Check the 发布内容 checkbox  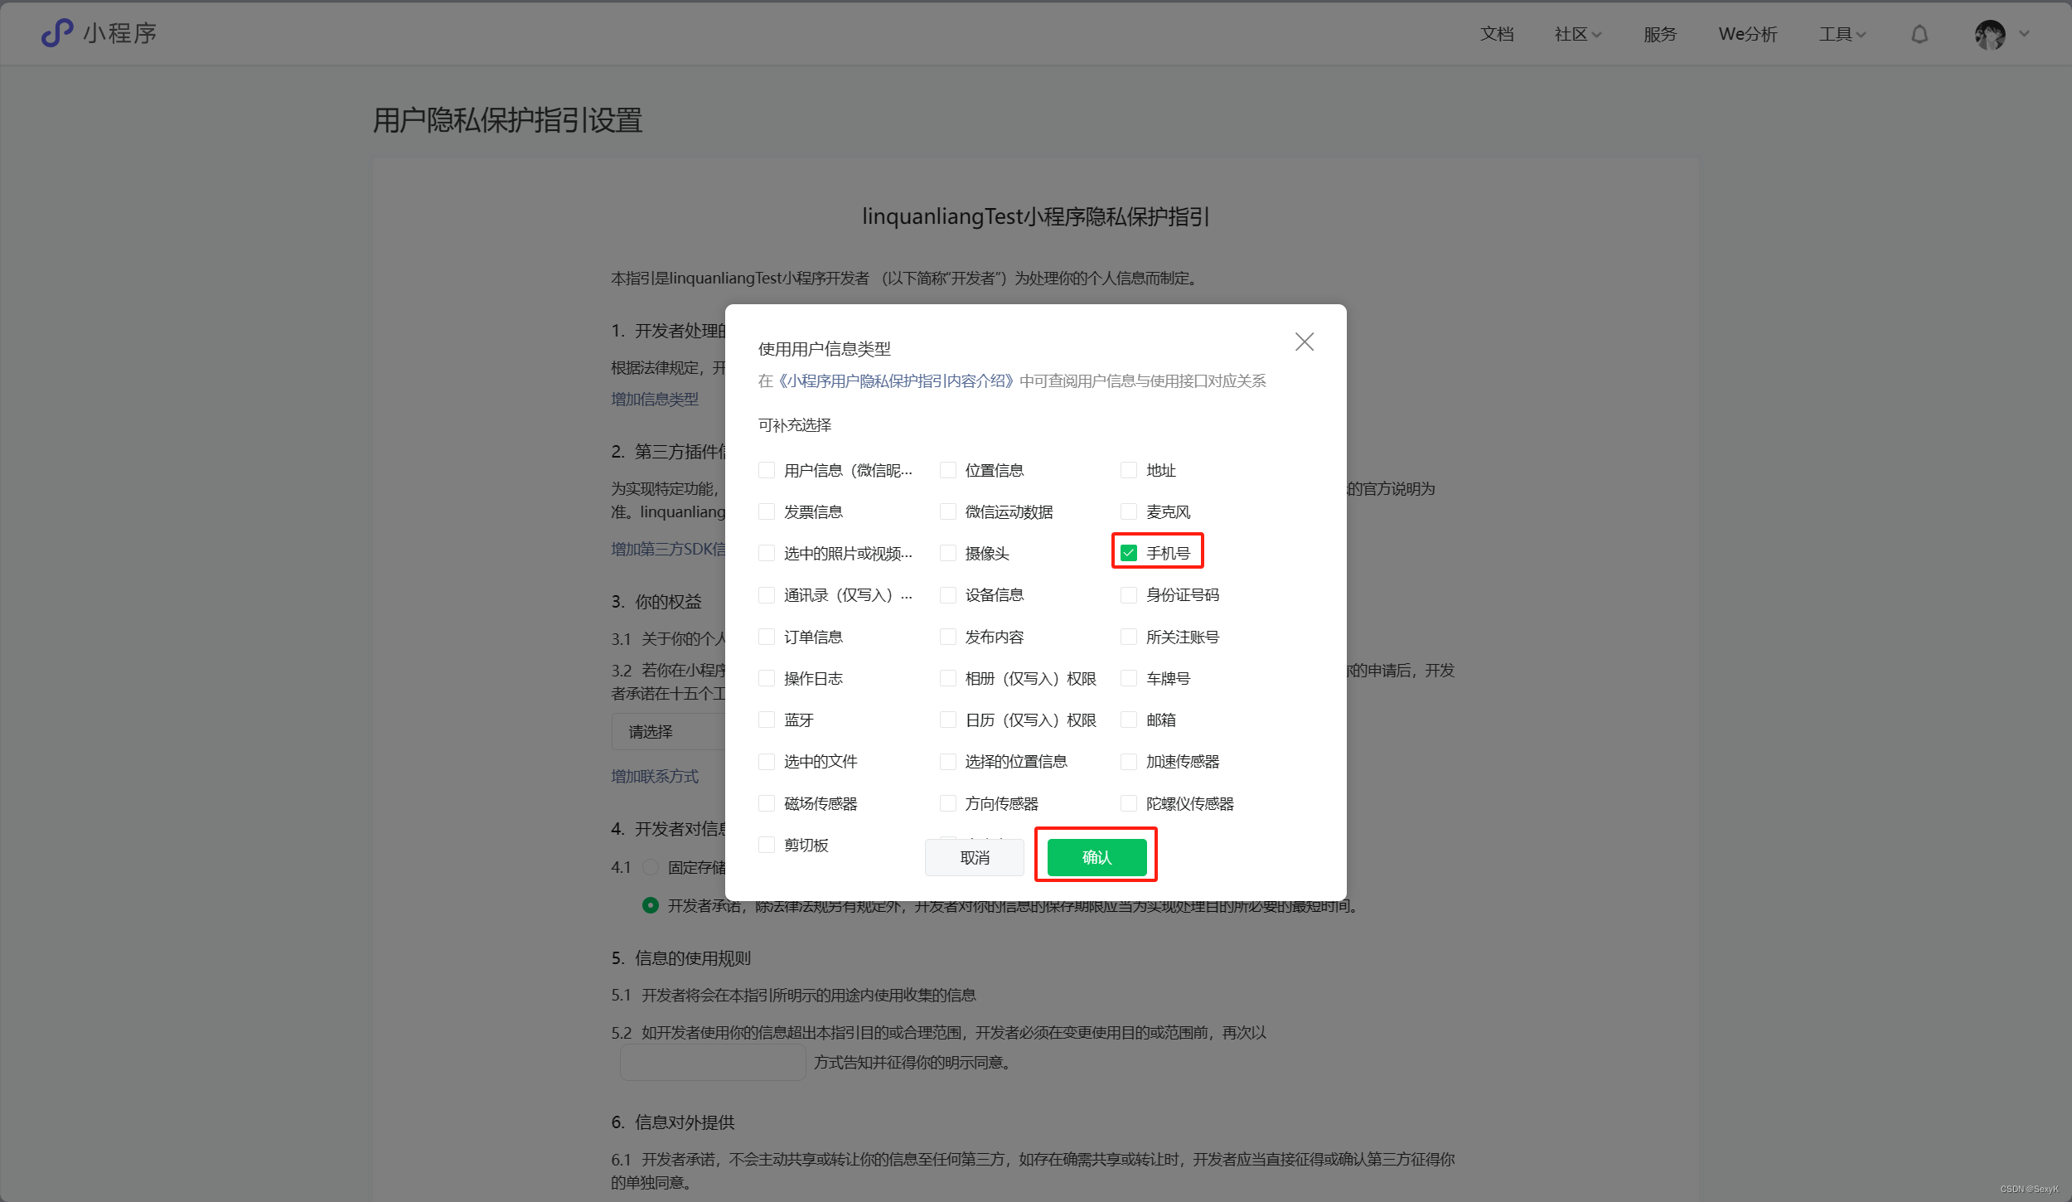(948, 637)
